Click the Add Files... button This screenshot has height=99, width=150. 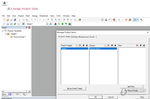click(132, 87)
